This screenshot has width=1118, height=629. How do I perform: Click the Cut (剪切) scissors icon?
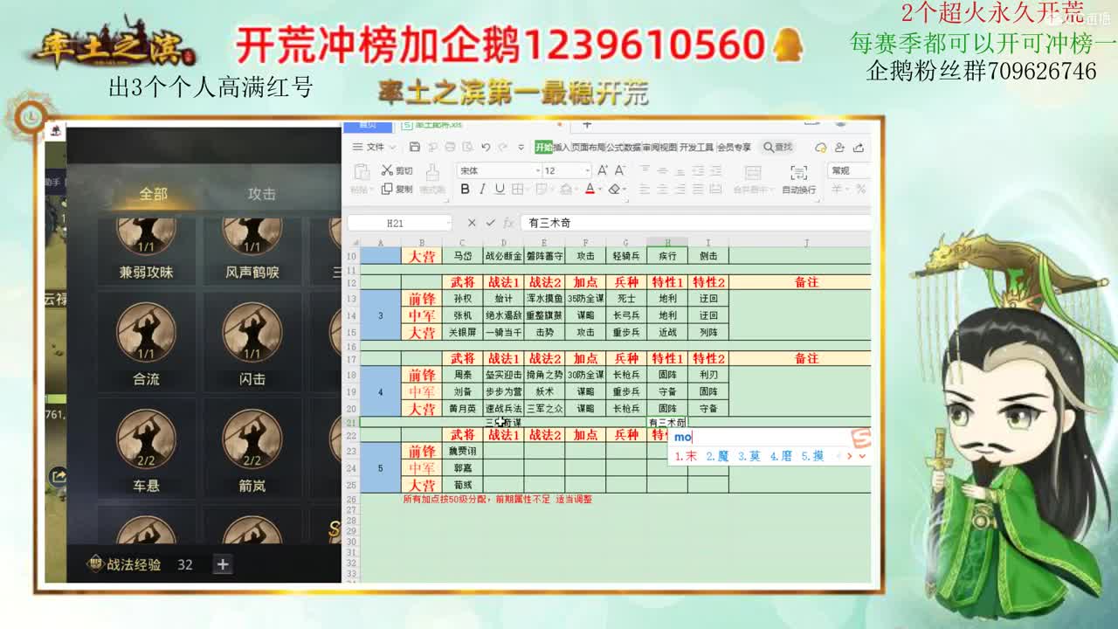pyautogui.click(x=387, y=170)
